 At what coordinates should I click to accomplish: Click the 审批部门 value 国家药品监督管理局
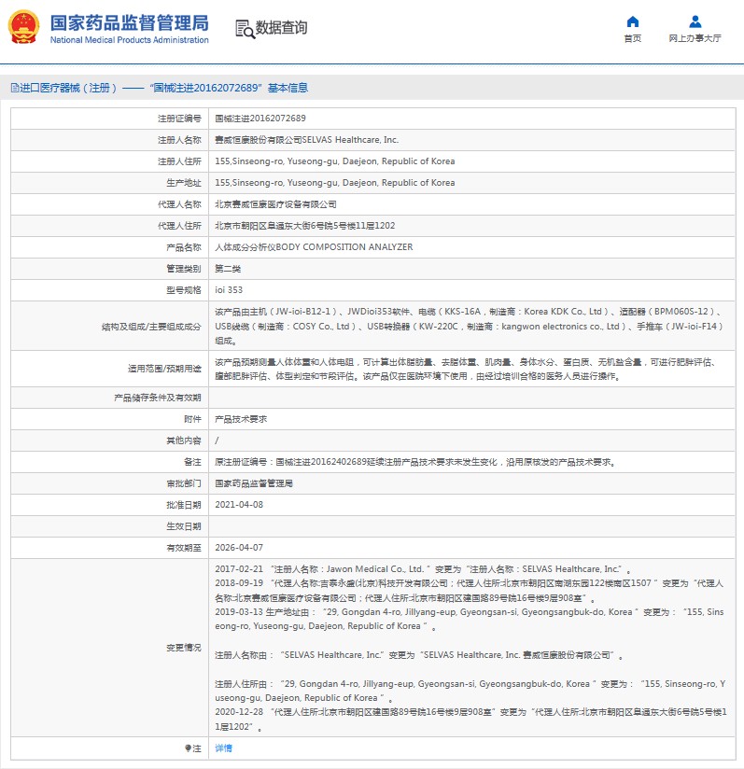pyautogui.click(x=254, y=483)
